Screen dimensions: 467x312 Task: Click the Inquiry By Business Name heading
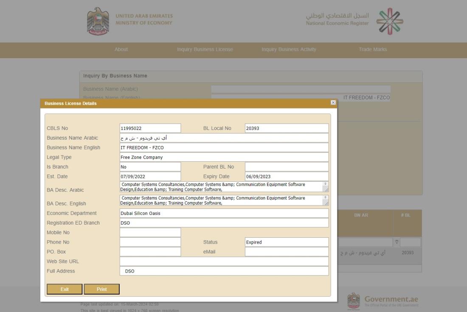pos(115,76)
